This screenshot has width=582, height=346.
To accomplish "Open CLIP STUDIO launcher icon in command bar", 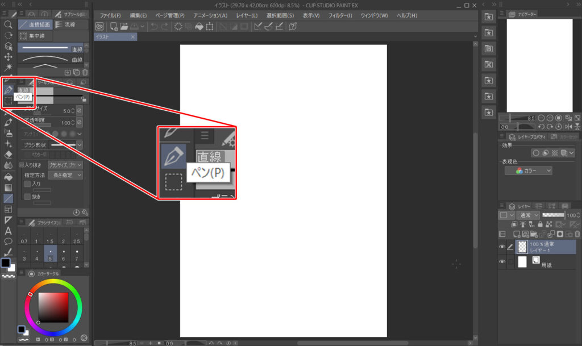I will pos(99,27).
